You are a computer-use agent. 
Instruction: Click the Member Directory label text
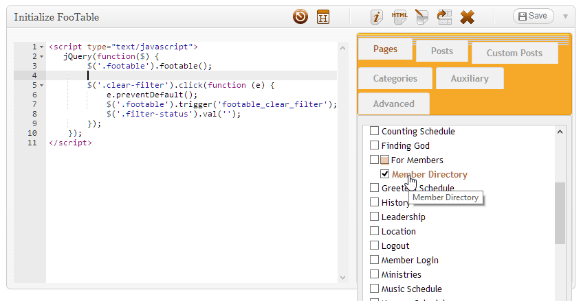430,174
